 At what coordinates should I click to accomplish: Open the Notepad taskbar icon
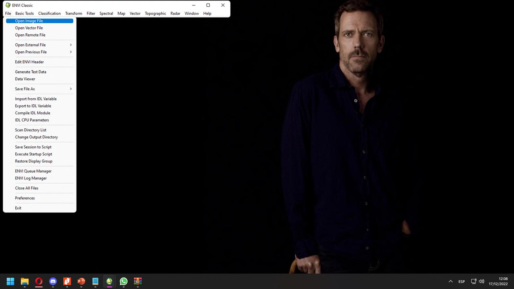pyautogui.click(x=95, y=281)
